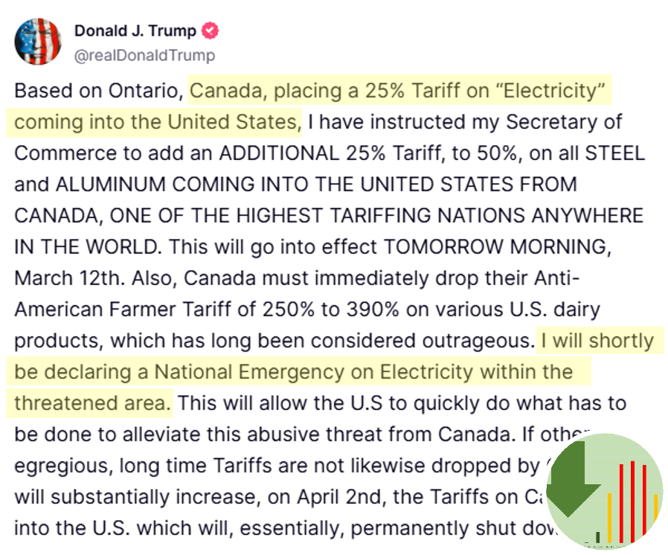The width and height of the screenshot is (668, 555).
Task: Click highlighted text "I will shortly"
Action: pyautogui.click(x=597, y=341)
